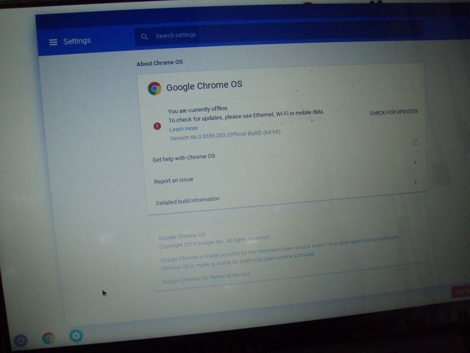
Task: Open the launcher circle on shelf
Action: click(x=21, y=340)
